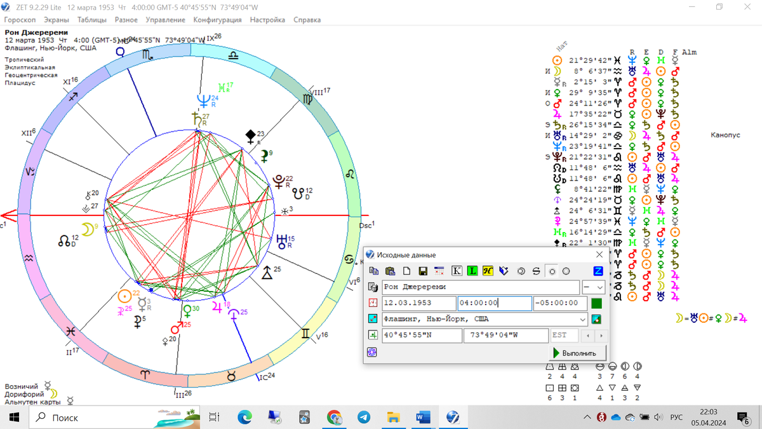Click the Saturn glyph near top of chart
The height and width of the screenshot is (429, 762).
[196, 118]
